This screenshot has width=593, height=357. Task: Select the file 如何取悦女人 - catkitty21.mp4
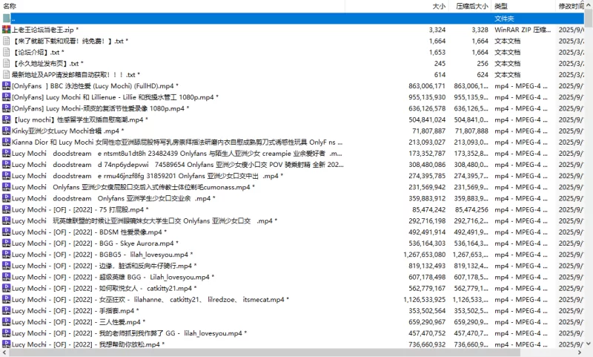(x=112, y=288)
